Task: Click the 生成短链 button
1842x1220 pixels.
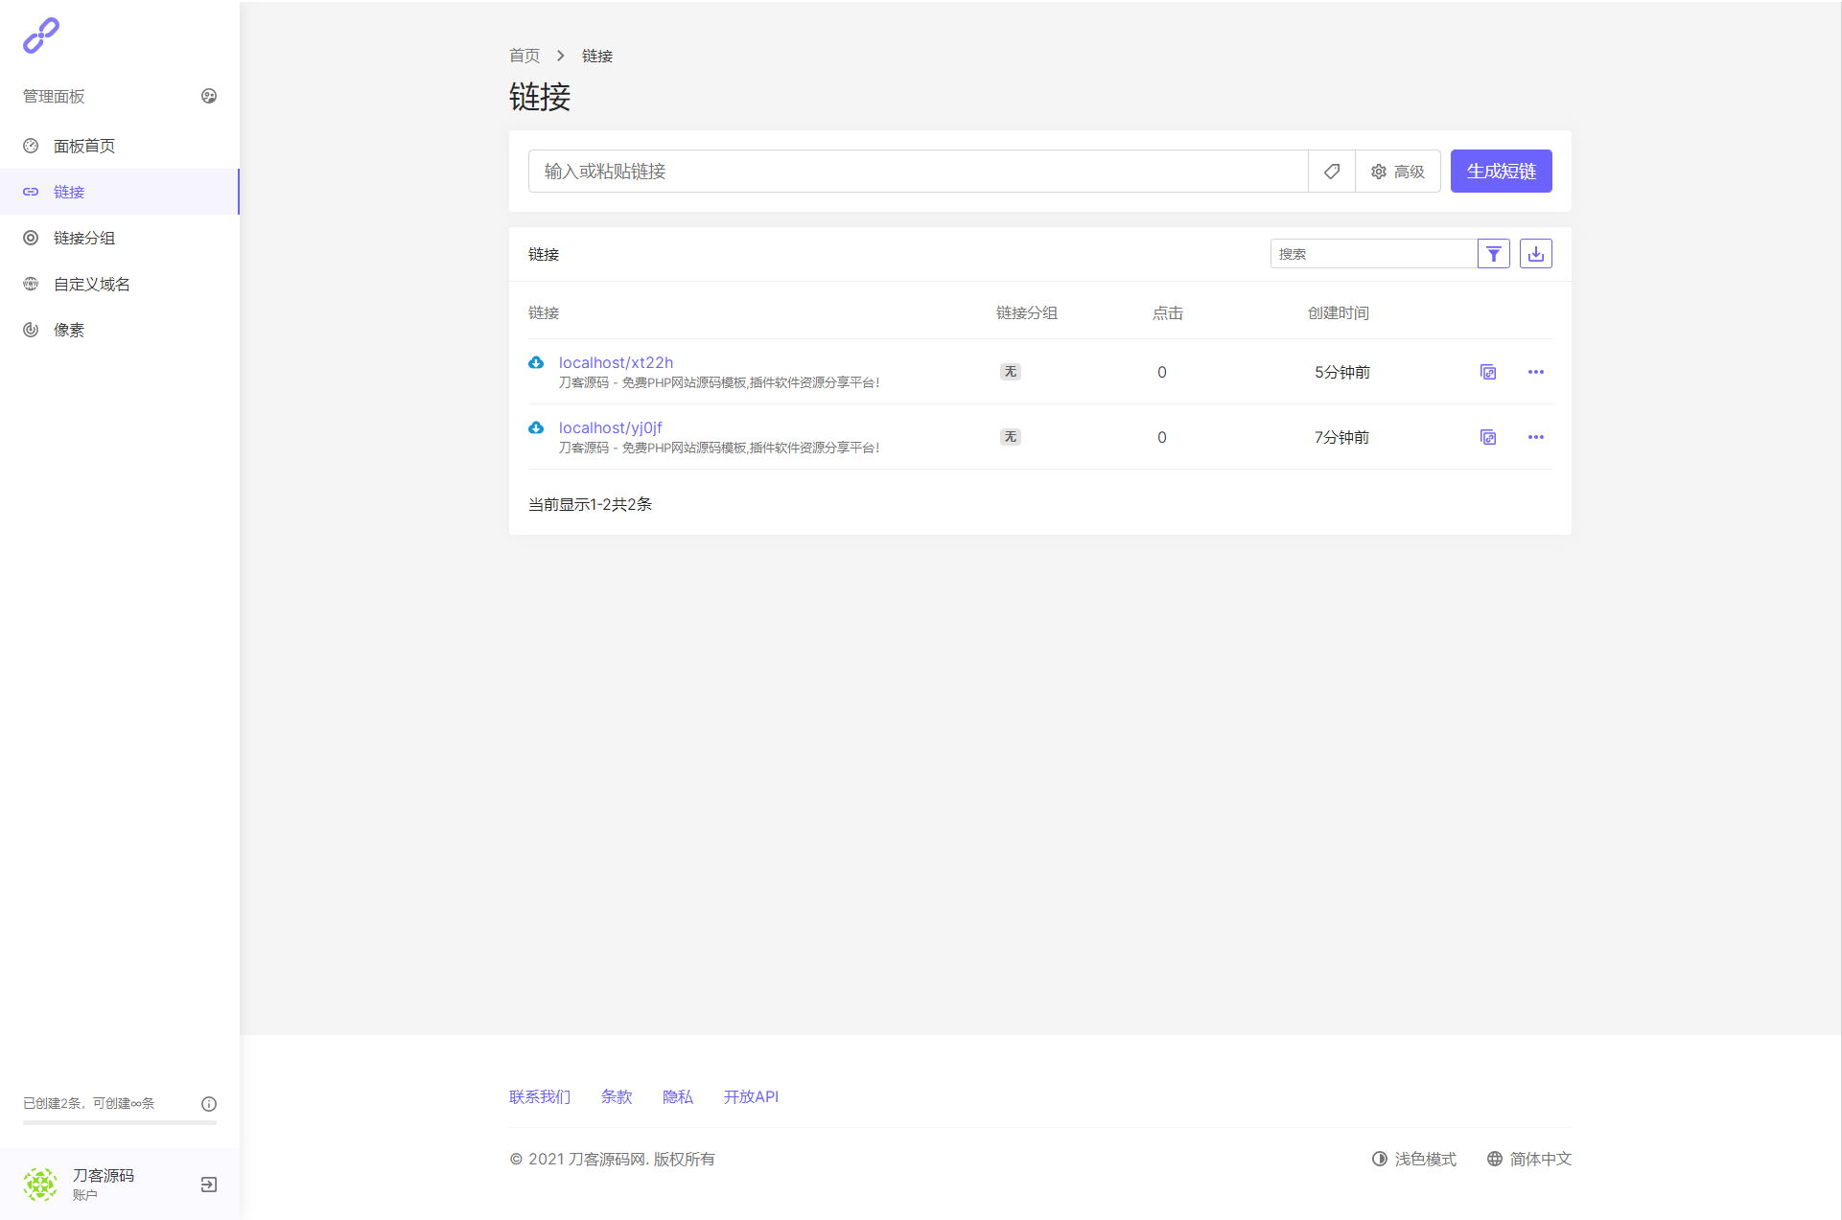Action: click(x=1501, y=172)
